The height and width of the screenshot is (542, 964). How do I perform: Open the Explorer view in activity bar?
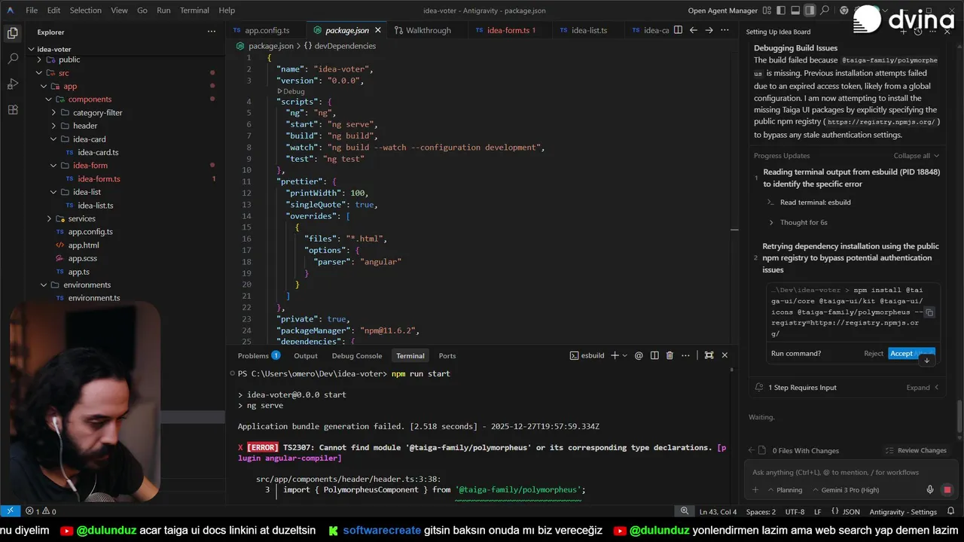coord(12,33)
